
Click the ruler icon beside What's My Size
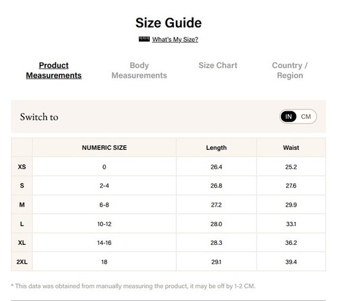(144, 39)
